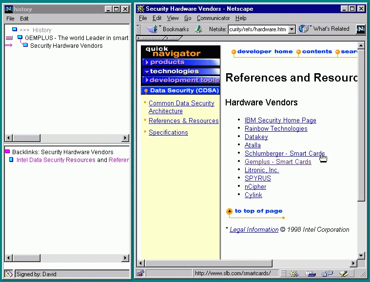Open Data Security (CDSA) navigator section
The width and height of the screenshot is (370, 282).
coord(181,90)
